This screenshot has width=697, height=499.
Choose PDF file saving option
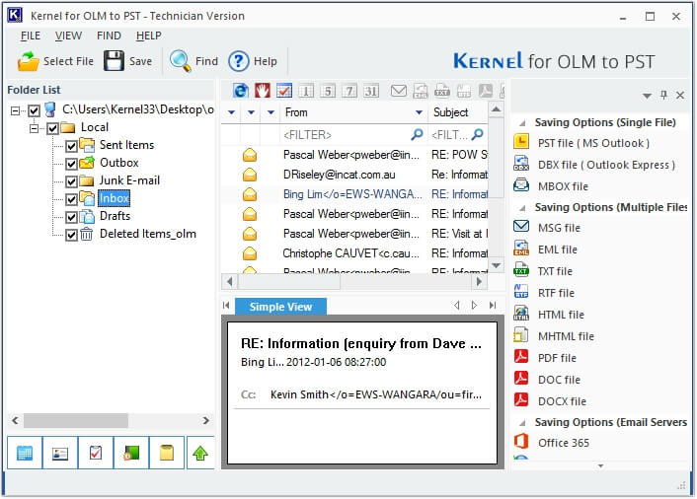click(557, 358)
